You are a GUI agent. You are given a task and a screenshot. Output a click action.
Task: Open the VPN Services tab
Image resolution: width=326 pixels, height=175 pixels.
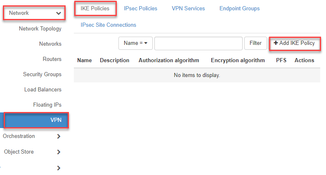(x=188, y=9)
